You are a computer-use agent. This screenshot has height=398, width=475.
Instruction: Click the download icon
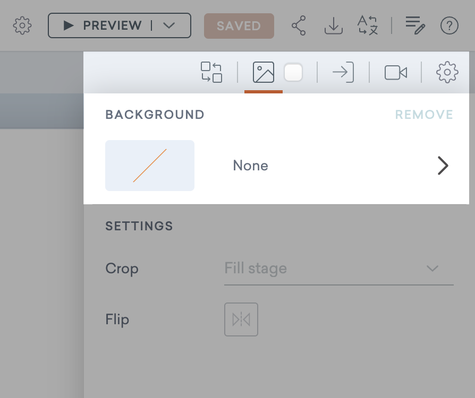click(x=333, y=25)
